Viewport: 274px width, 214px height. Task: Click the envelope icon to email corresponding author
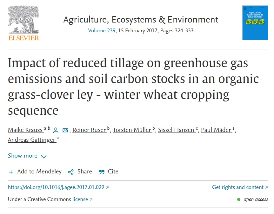tap(65, 130)
